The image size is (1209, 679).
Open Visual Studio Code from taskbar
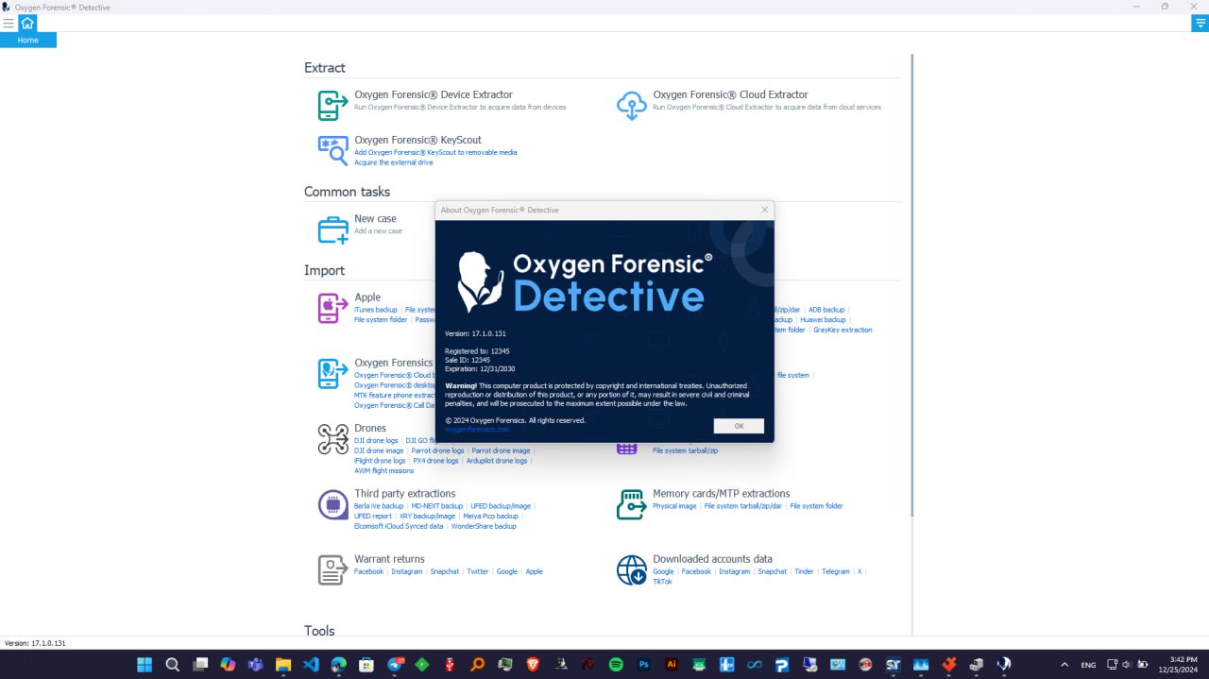point(311,664)
